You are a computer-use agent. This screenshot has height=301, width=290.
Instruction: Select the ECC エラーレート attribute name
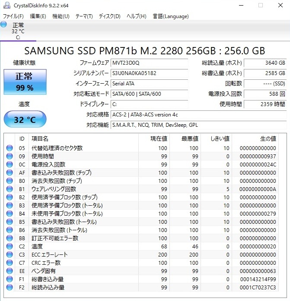point(50,254)
